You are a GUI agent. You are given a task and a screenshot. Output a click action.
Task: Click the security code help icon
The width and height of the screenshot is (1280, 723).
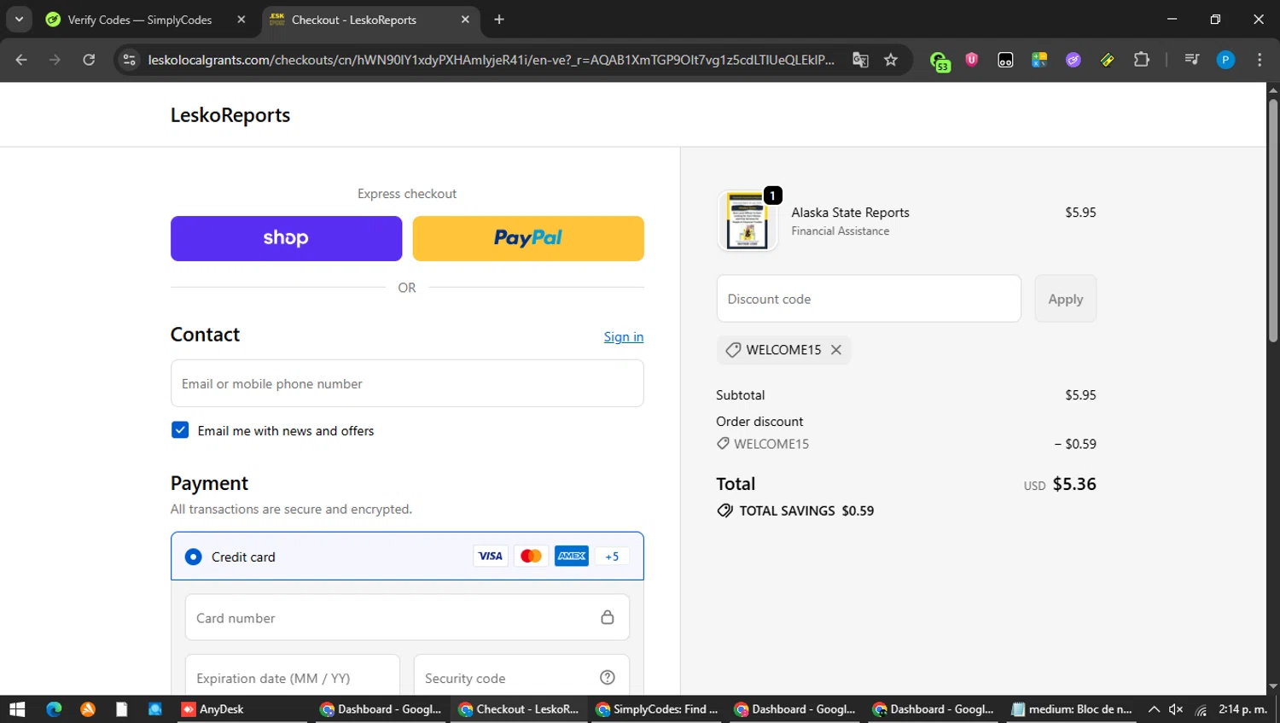click(608, 678)
